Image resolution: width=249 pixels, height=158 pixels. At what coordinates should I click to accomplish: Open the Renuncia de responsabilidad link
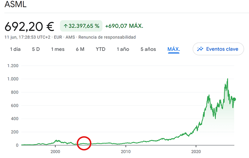107,37
